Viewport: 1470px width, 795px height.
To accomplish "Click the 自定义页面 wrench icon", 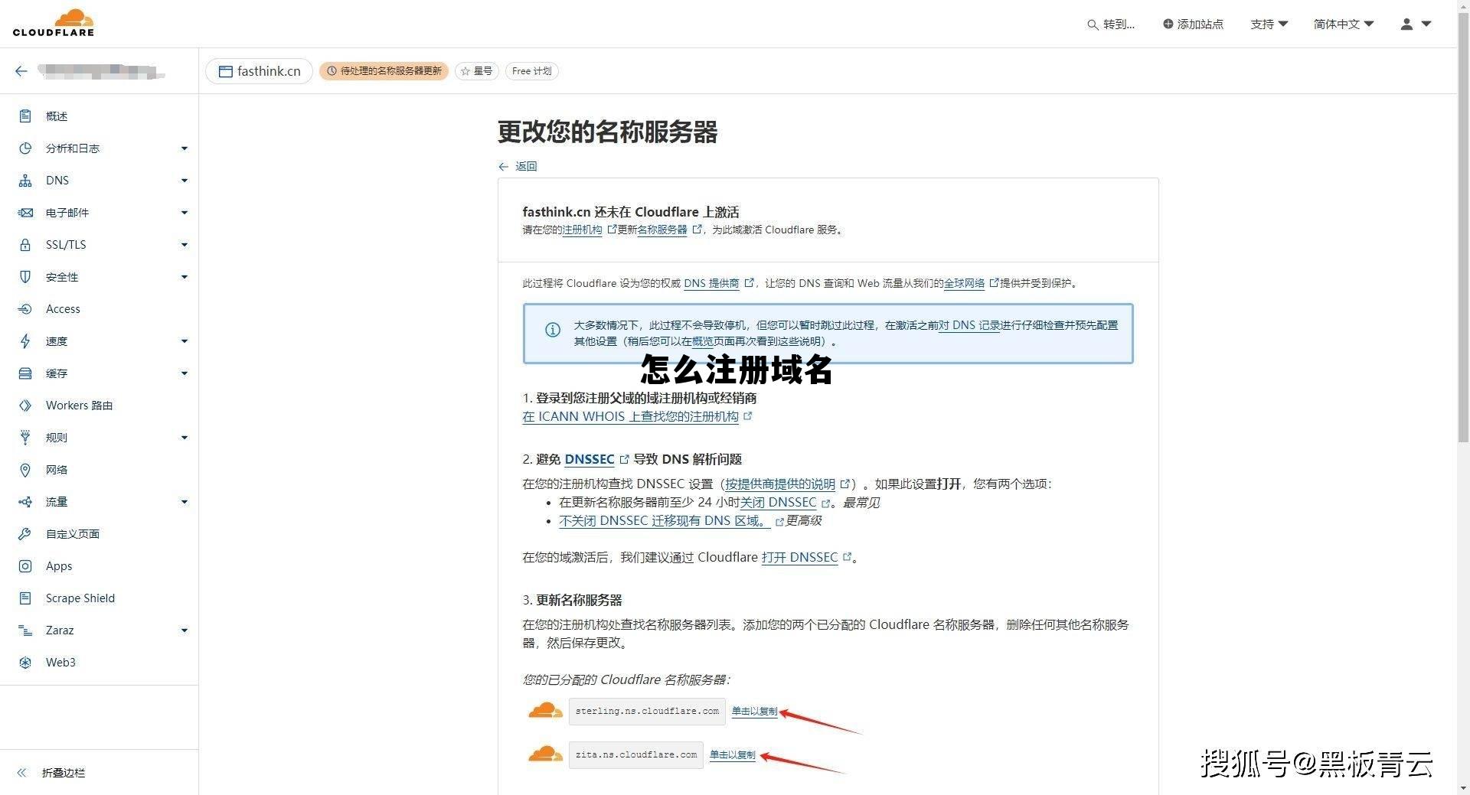I will pyautogui.click(x=25, y=534).
